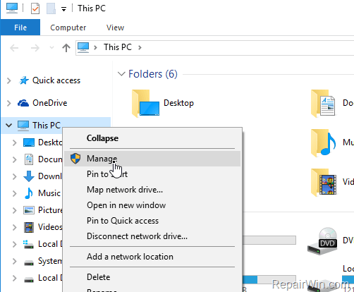This screenshot has height=292, width=354.
Task: Choose Add a network location
Action: tap(152, 257)
